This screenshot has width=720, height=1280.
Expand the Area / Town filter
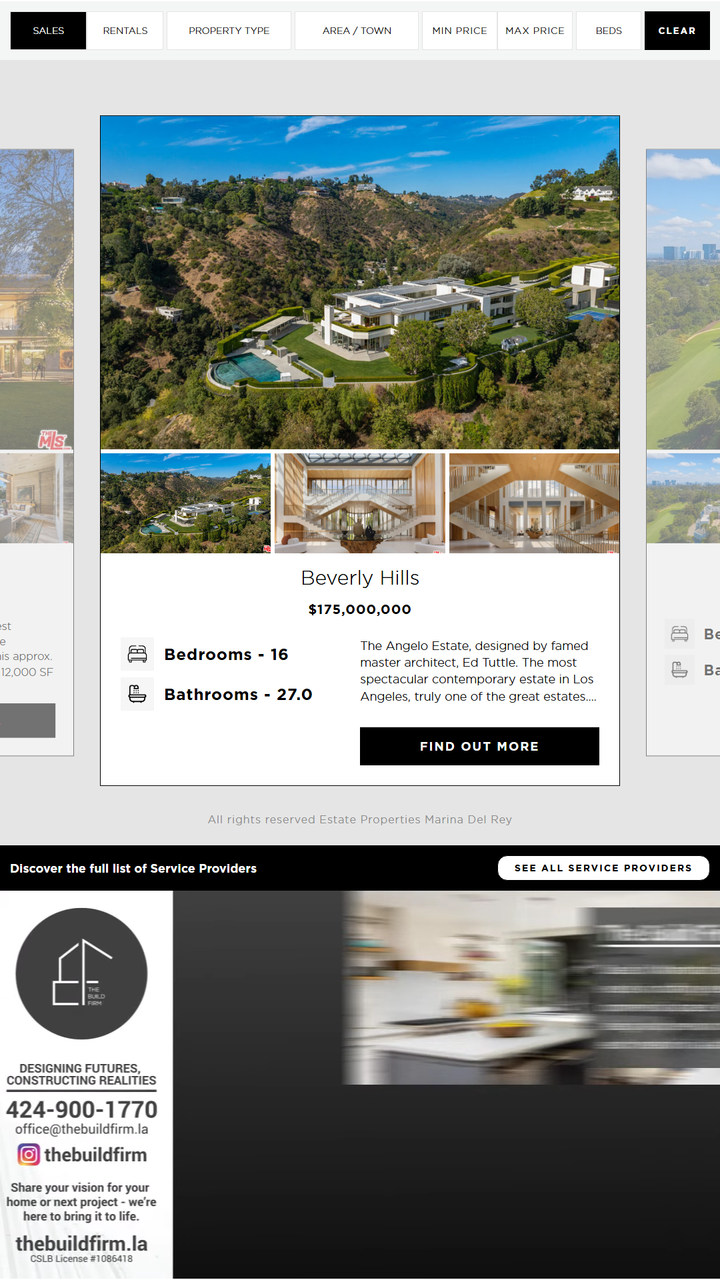pyautogui.click(x=357, y=31)
